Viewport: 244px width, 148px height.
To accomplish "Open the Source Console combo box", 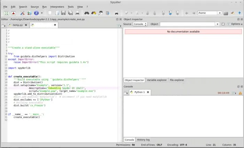I will point(140,24).
